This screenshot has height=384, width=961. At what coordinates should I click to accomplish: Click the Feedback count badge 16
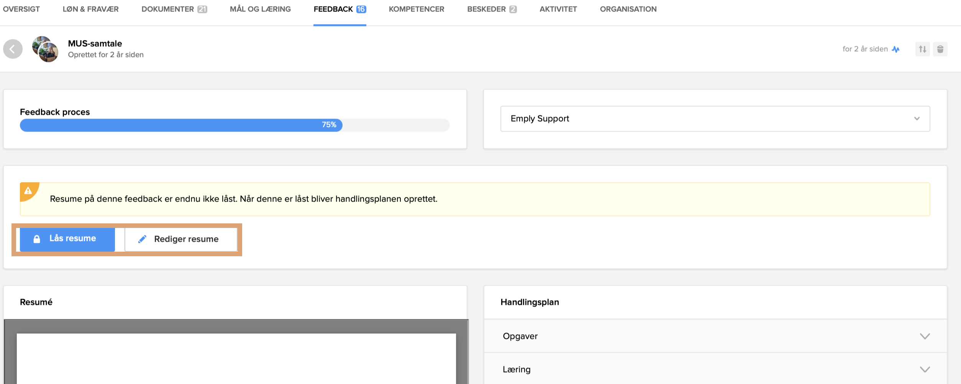(361, 9)
